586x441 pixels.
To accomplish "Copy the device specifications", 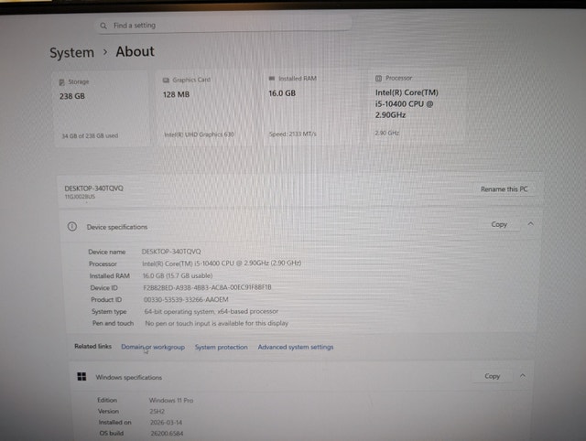I will pos(499,224).
